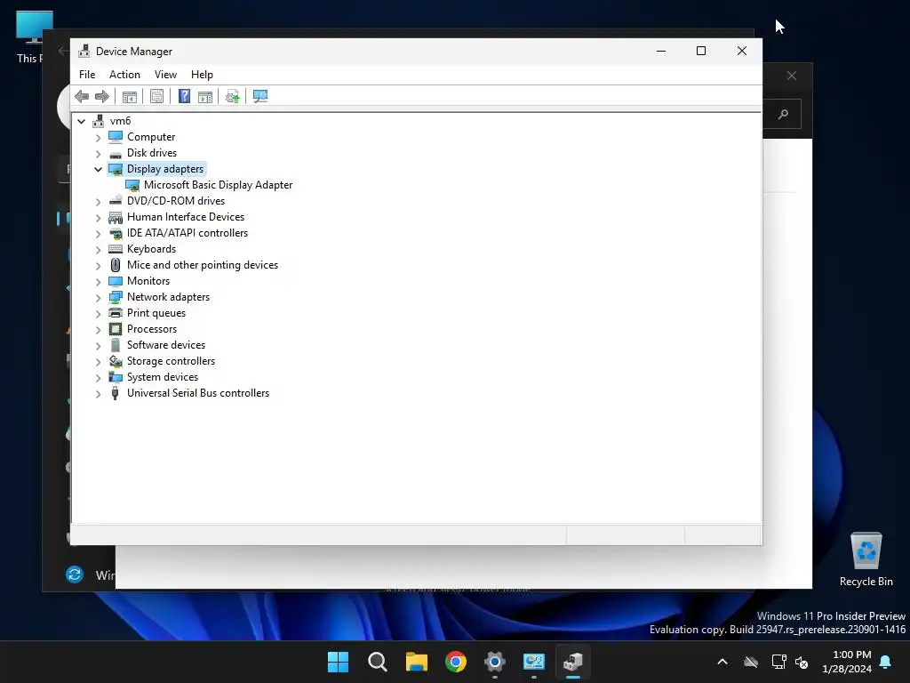Expand the Network adapters arrow
This screenshot has height=683, width=910.
[98, 298]
